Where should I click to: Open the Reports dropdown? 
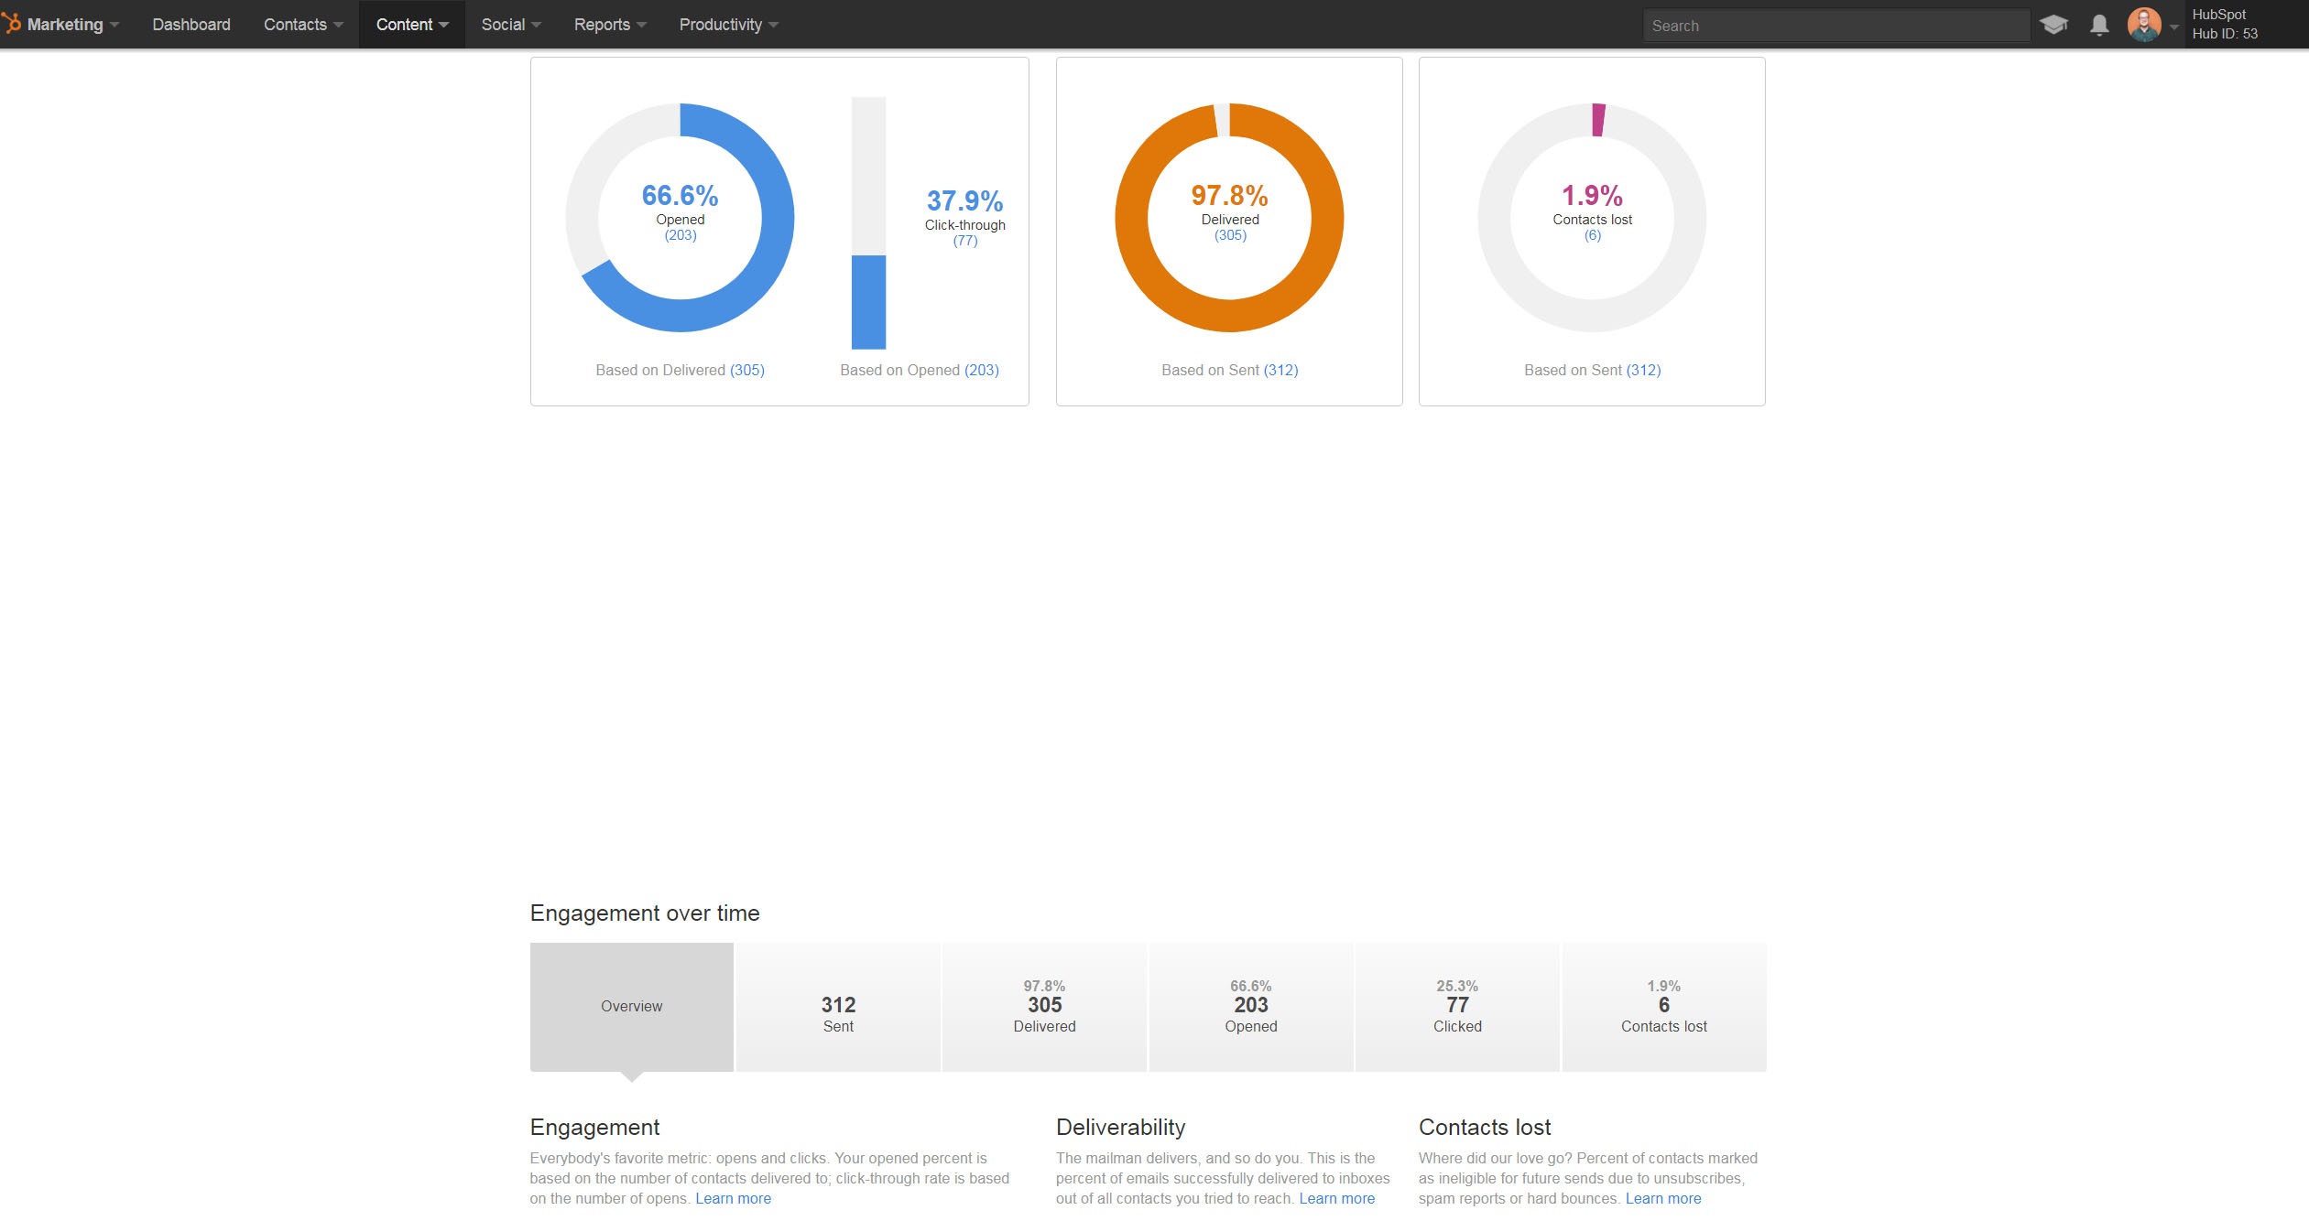point(608,24)
